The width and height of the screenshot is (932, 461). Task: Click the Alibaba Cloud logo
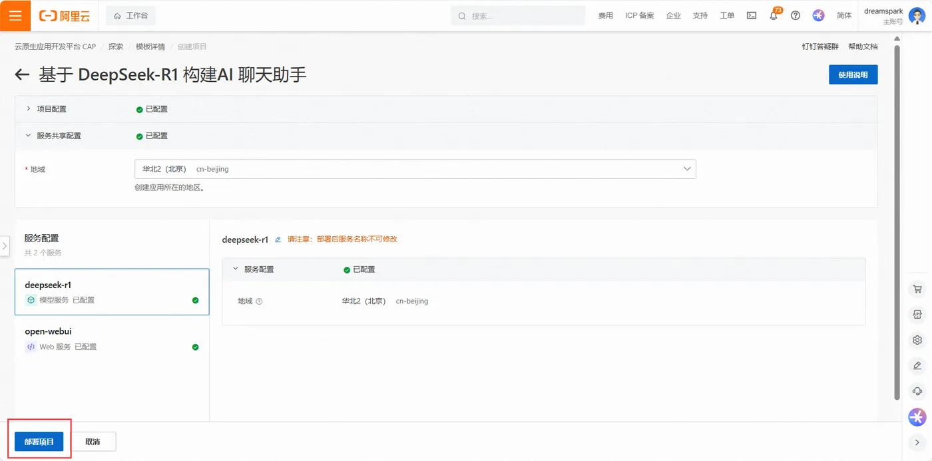pyautogui.click(x=64, y=15)
